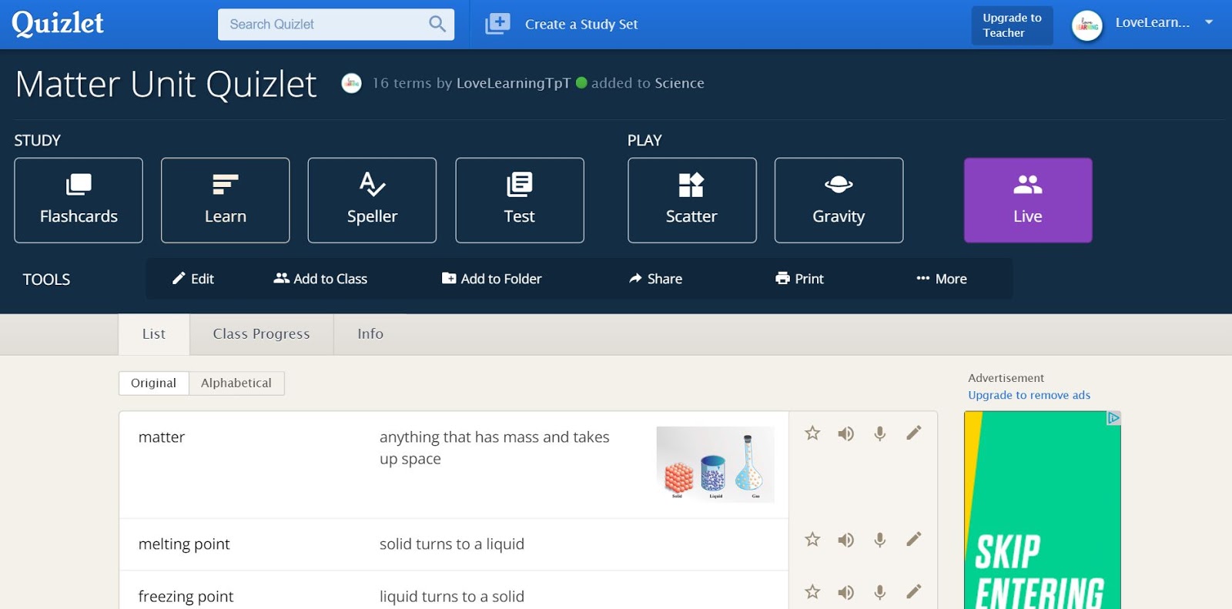The image size is (1232, 609).
Task: Record voice for melting point
Action: click(x=880, y=540)
